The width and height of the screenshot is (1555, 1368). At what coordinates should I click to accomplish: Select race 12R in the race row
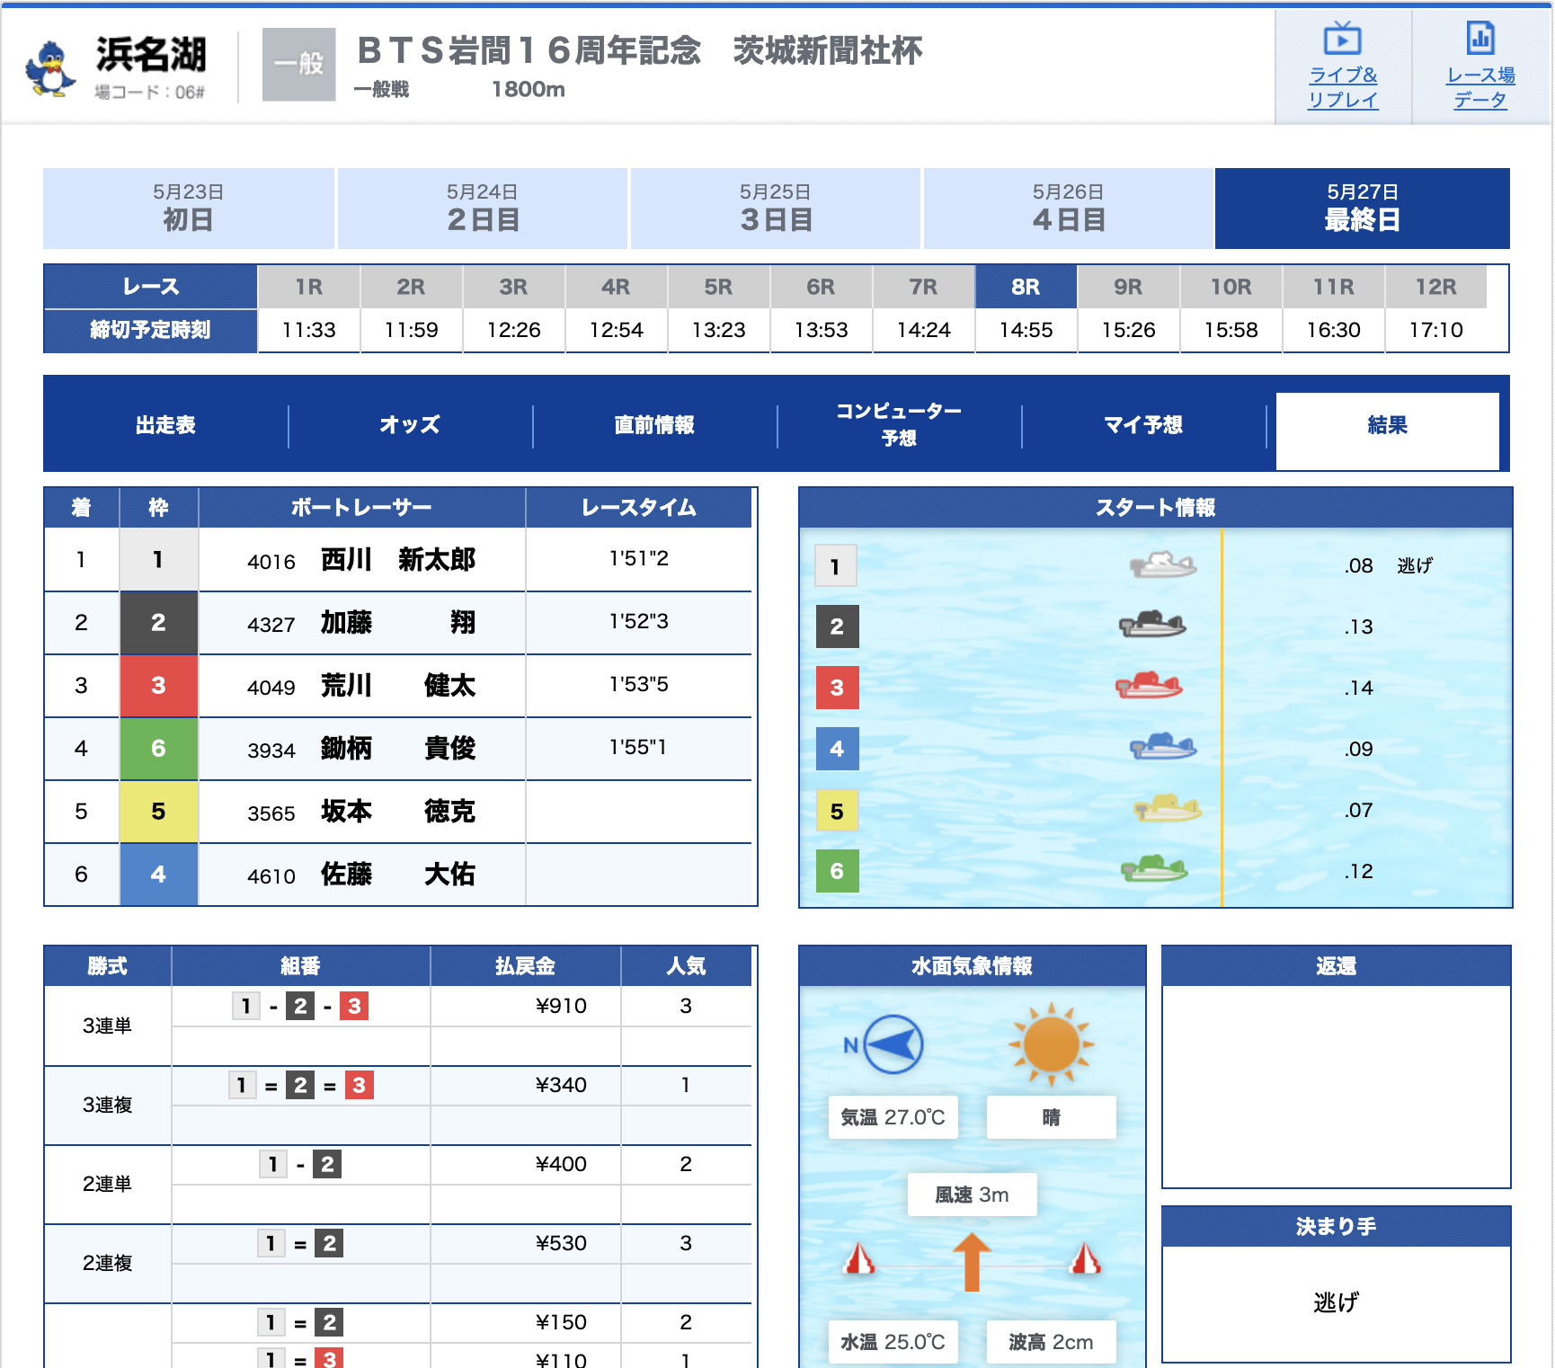[1435, 288]
